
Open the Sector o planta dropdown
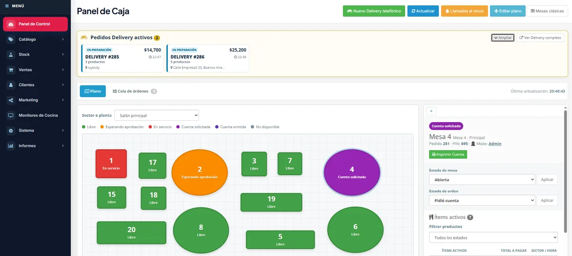pos(157,115)
